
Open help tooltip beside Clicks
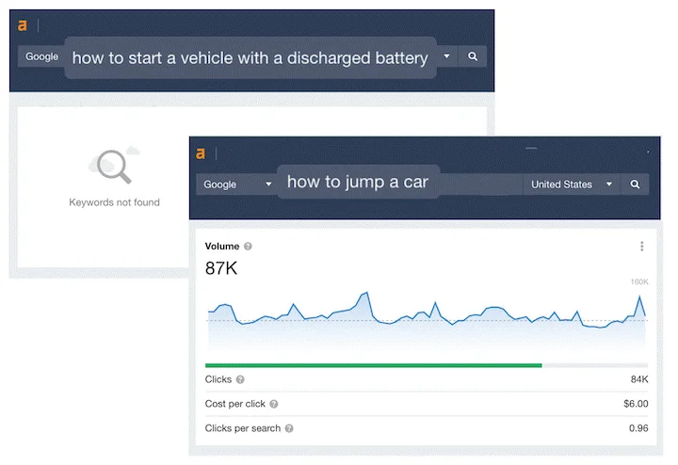tap(240, 379)
